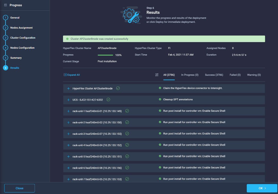Image resolution: width=278 pixels, height=194 pixels.
Task: Click Claim the HyperFlex device connector text
Action: click(193, 88)
